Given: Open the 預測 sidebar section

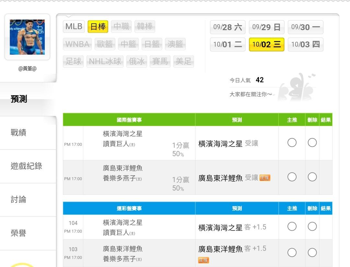Looking at the screenshot, I should coord(28,99).
